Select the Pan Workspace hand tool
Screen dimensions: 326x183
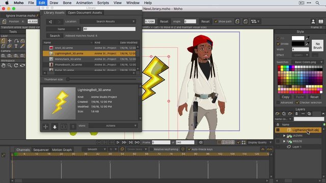pyautogui.click(x=4, y=66)
